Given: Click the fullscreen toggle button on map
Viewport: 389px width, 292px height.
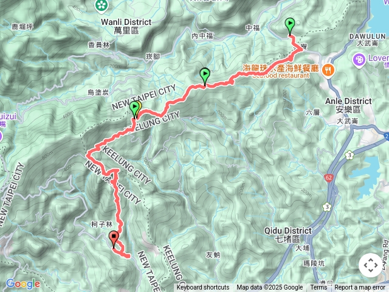Looking at the screenshot, I should (371, 265).
